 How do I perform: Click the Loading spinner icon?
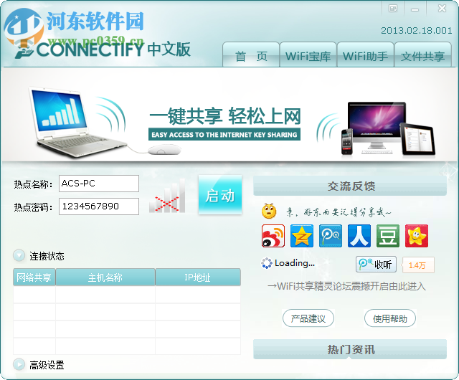(x=267, y=263)
